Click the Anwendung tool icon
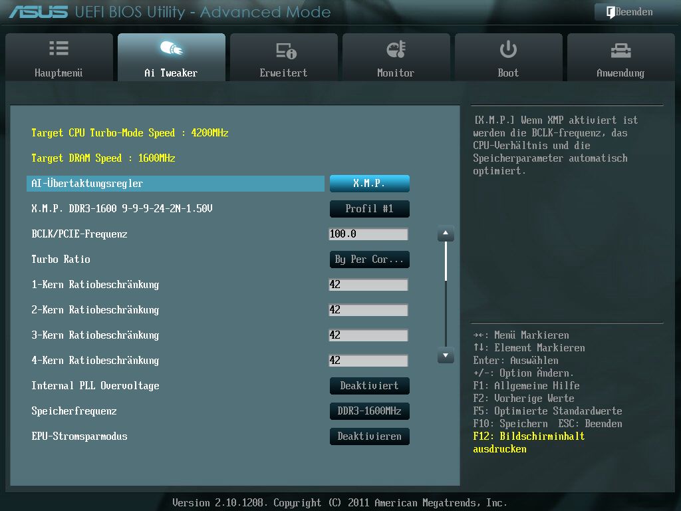 click(x=620, y=51)
